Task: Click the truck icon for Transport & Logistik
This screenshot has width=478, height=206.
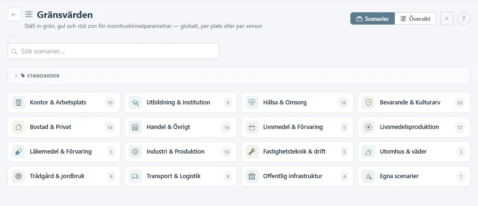Action: [135, 176]
